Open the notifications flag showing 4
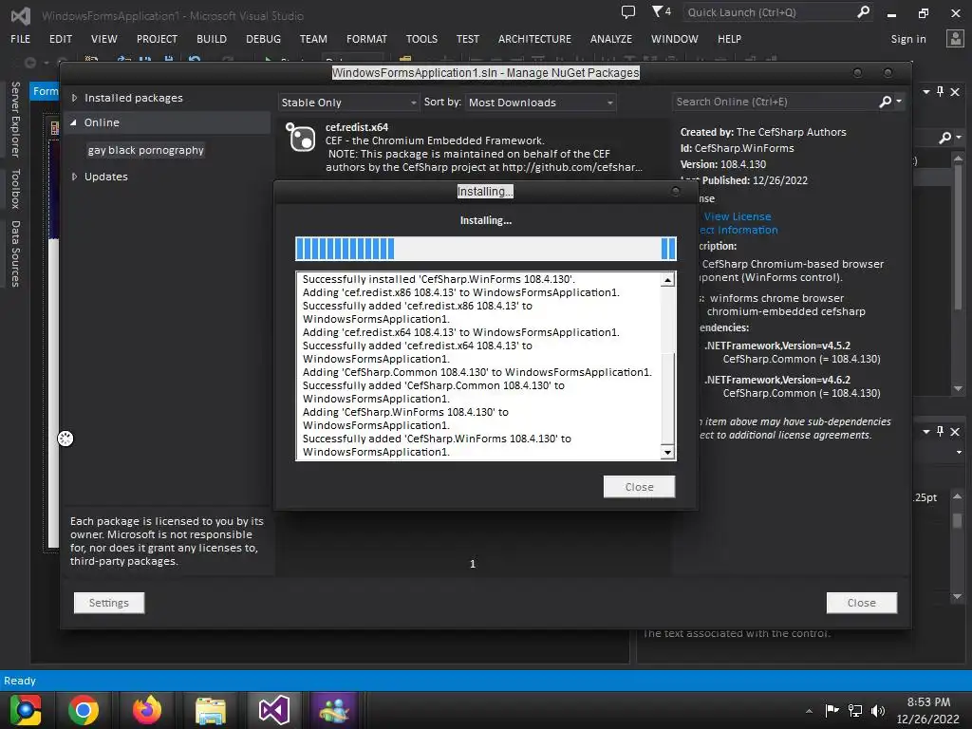This screenshot has height=729, width=972. coord(661,11)
